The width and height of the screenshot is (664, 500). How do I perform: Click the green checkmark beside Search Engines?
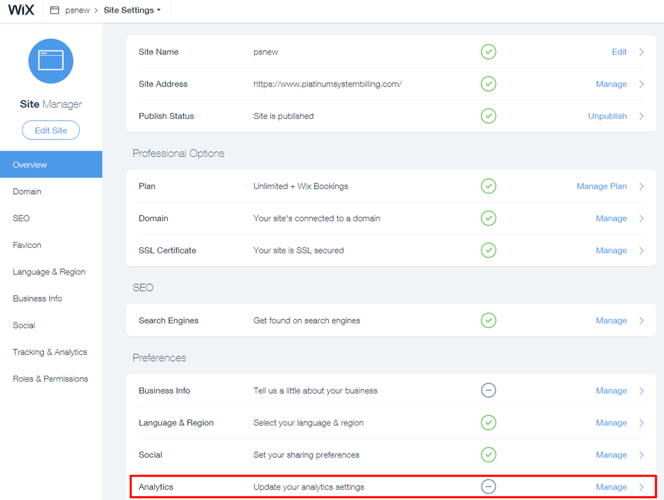(488, 320)
